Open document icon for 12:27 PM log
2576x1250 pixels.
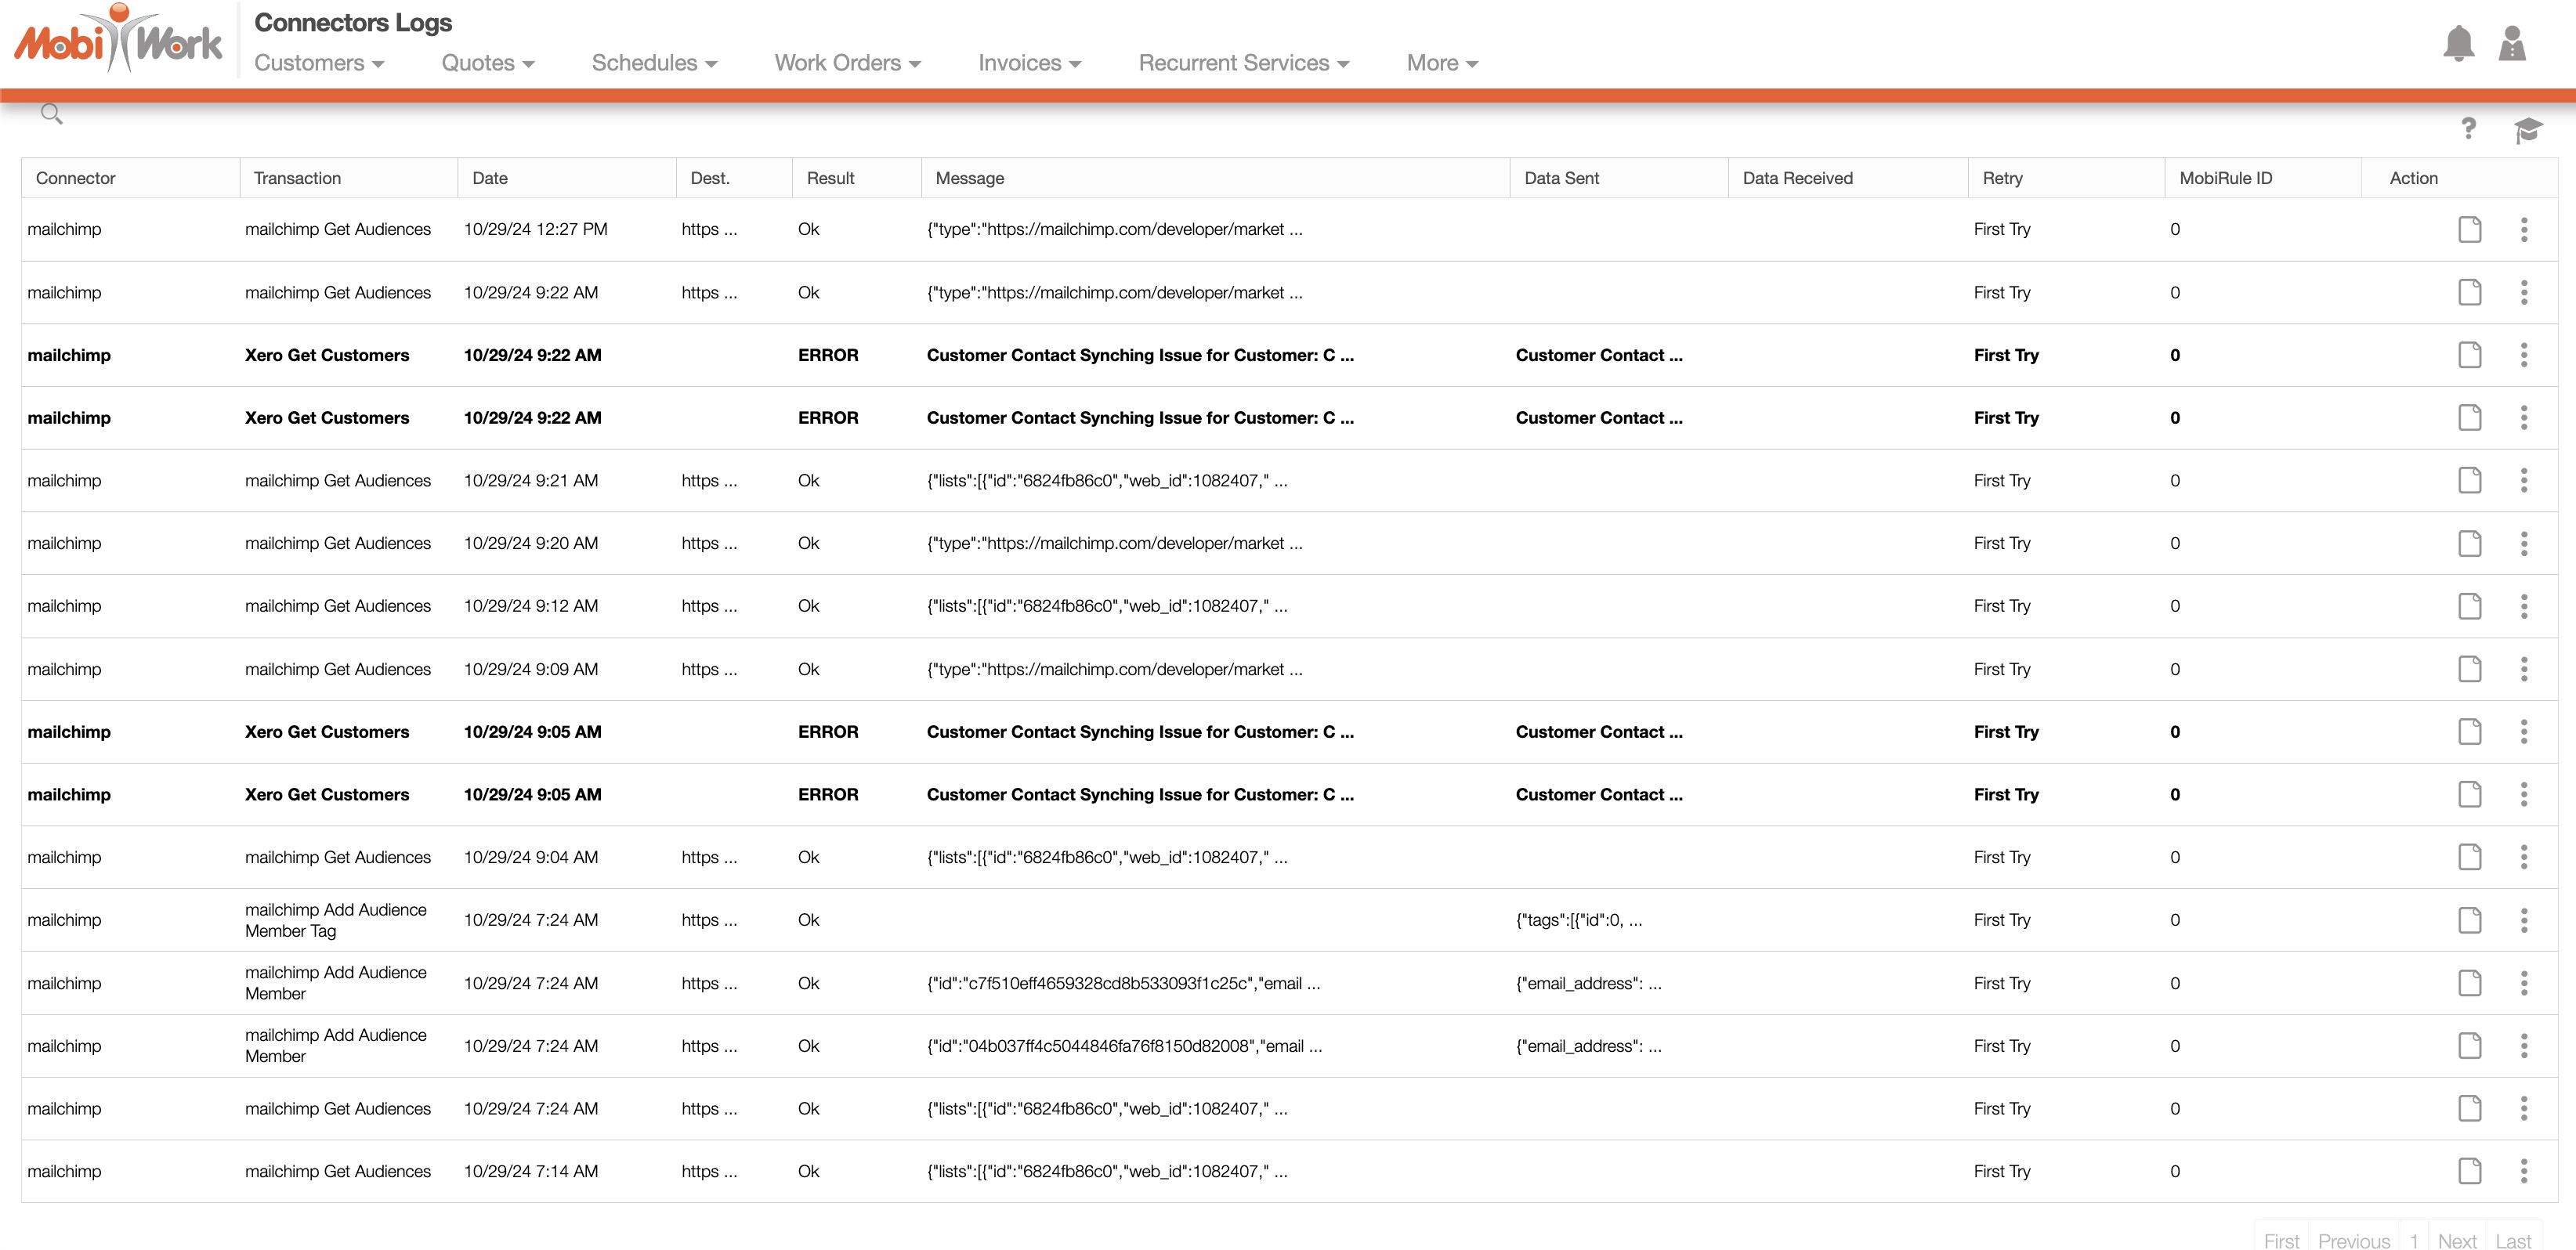coord(2469,229)
